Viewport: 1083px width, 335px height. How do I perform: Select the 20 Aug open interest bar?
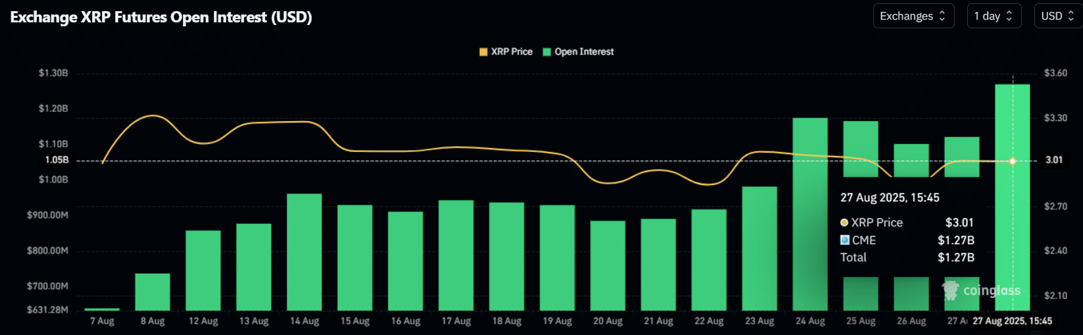(x=608, y=265)
